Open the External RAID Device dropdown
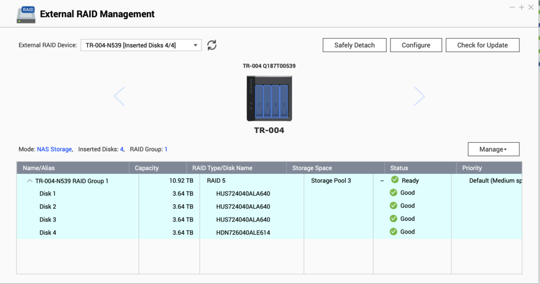The width and height of the screenshot is (540, 284). point(141,45)
